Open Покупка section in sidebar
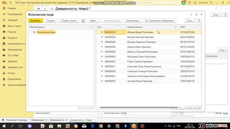Image resolution: width=230 pixels, height=129 pixels. [x=12, y=32]
